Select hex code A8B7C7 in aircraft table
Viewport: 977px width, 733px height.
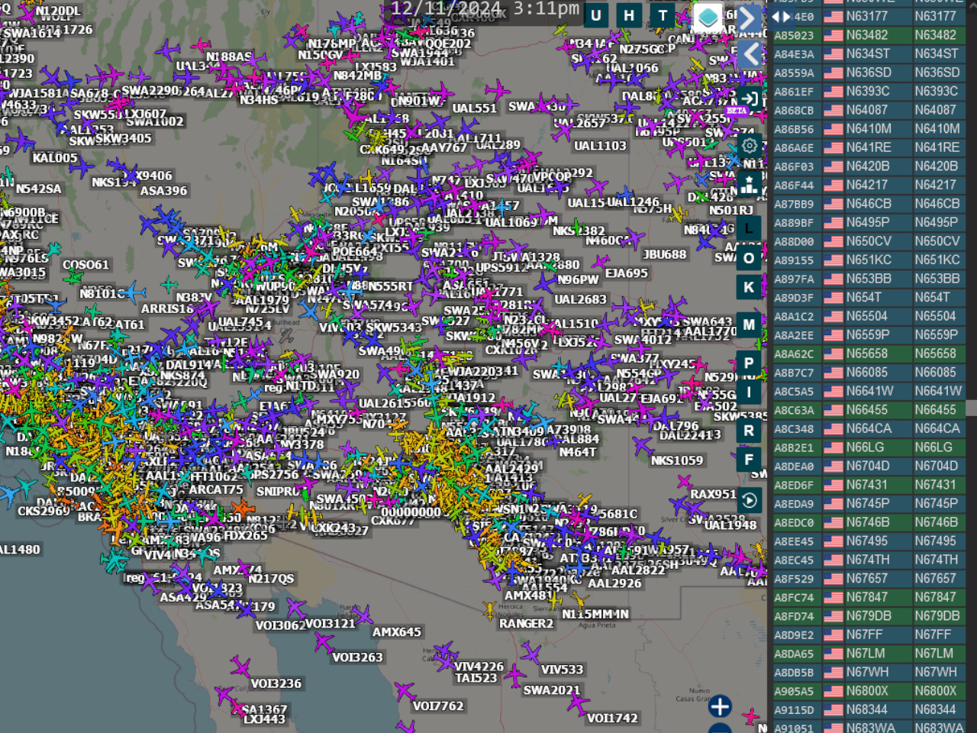(794, 373)
